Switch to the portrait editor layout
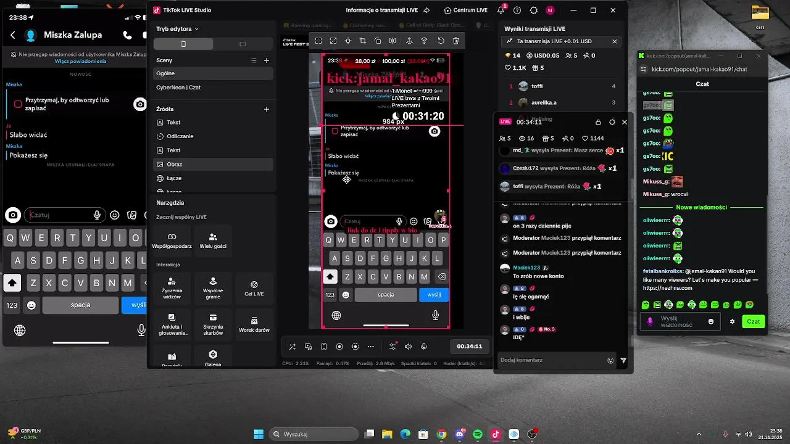The image size is (790, 444). 183,44
